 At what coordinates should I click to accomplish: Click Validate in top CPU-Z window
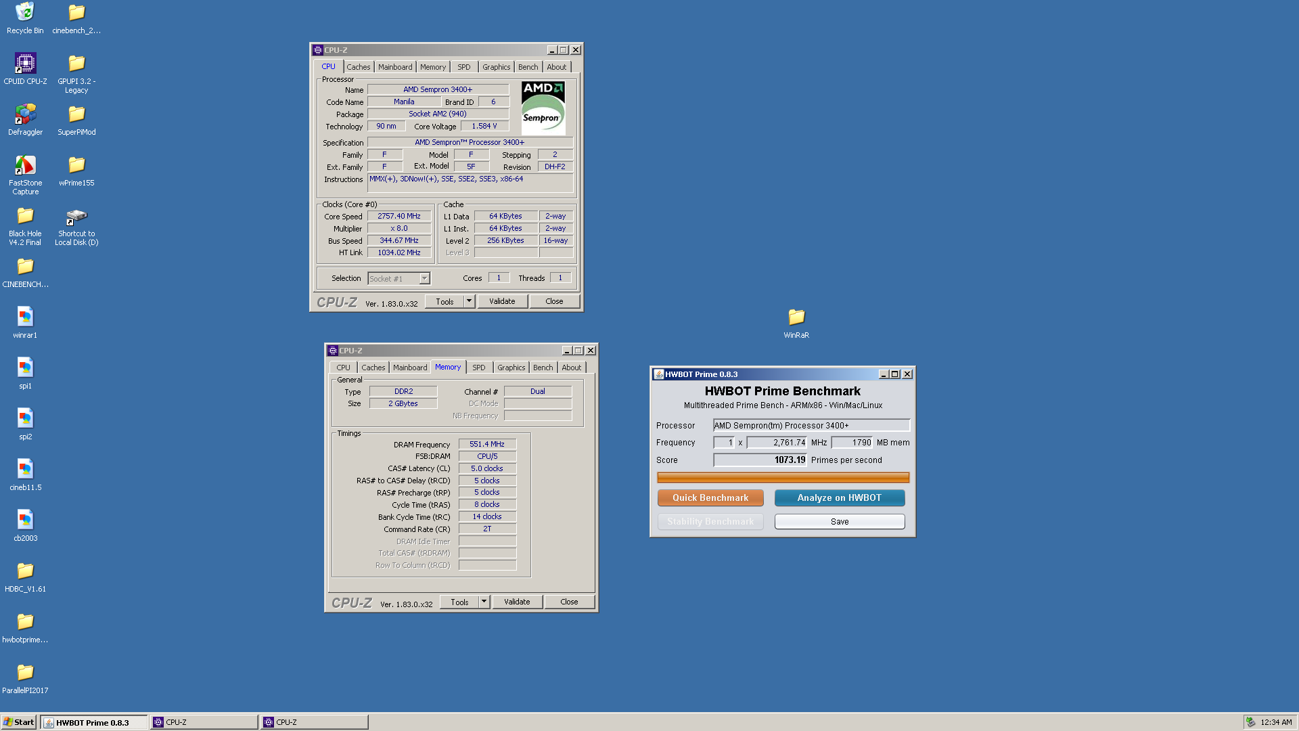[502, 301]
